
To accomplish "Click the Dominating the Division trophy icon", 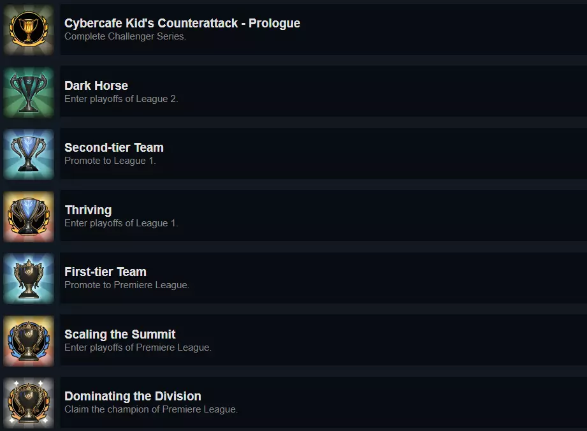I will (29, 402).
